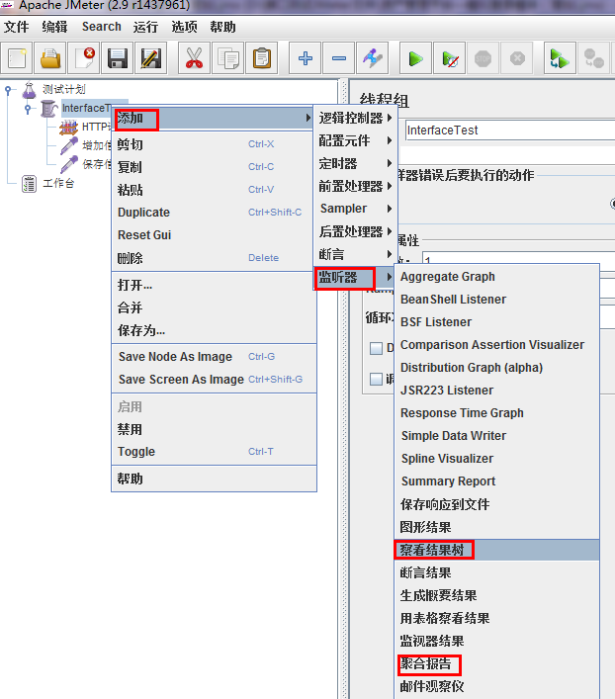Select the 工作台 workbench icon

pos(29,183)
